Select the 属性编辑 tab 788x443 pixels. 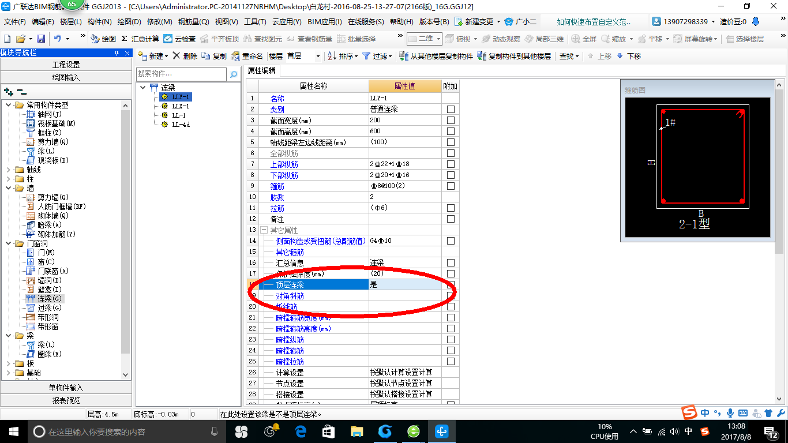click(261, 70)
